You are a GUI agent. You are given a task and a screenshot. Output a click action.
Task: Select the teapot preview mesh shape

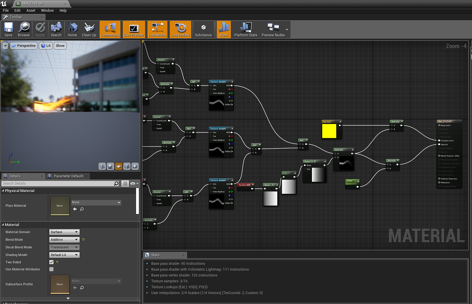pyautogui.click(x=135, y=166)
